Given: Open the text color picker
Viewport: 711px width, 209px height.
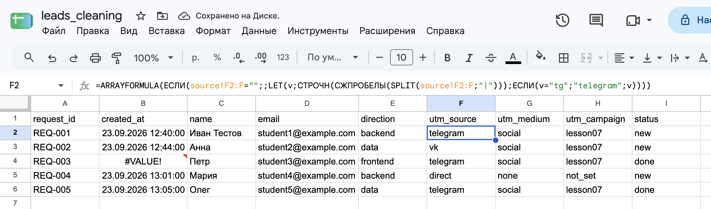Looking at the screenshot, I should click(x=513, y=58).
